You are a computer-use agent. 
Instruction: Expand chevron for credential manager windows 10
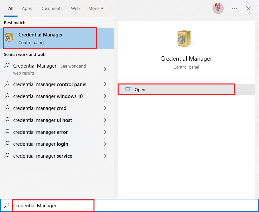coord(105,96)
